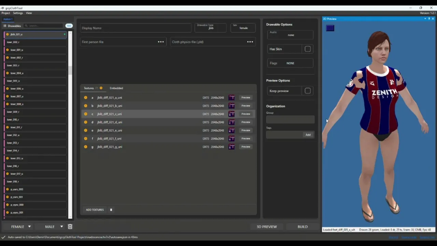This screenshot has height=246, width=437.
Task: Click the warning icon beside lowr_001_u
Action: pyautogui.click(x=8, y=50)
